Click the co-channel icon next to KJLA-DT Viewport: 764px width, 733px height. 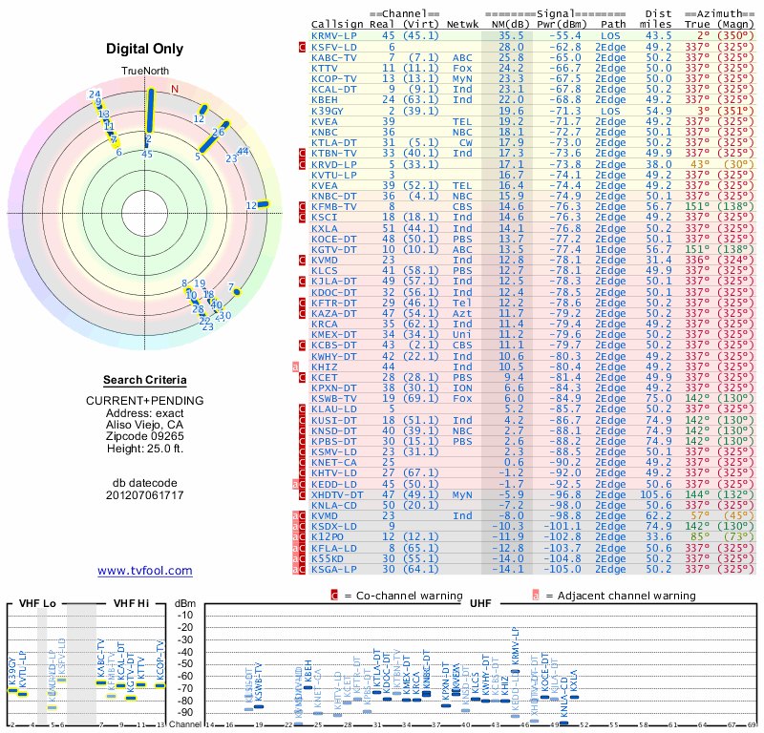pos(302,282)
